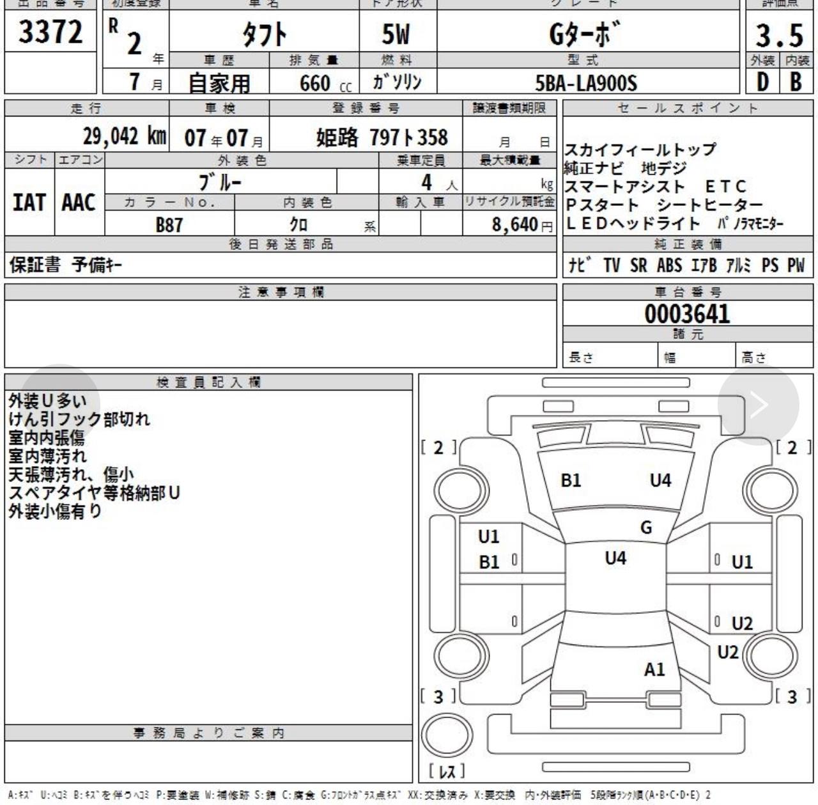Select the shift type IAT
818x805 pixels.
29,203
